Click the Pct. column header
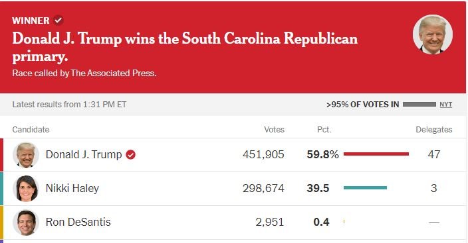 click(324, 129)
